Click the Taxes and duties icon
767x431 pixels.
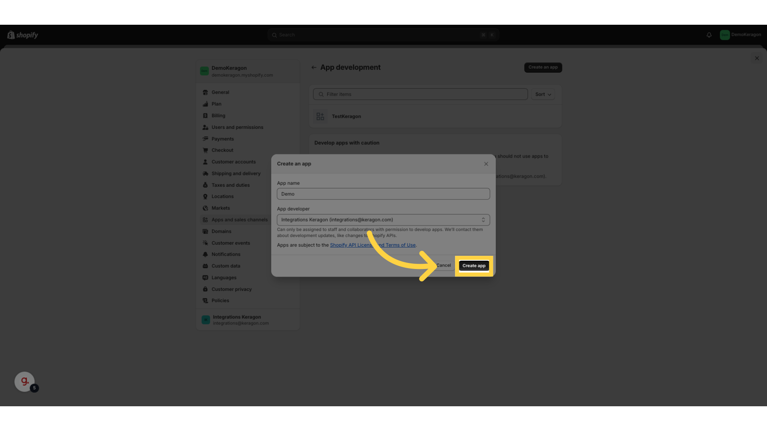tap(205, 185)
